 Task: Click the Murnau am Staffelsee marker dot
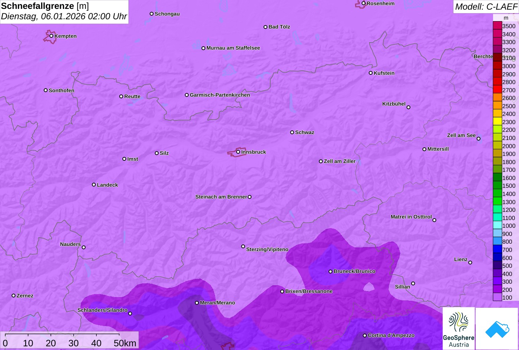(204, 48)
